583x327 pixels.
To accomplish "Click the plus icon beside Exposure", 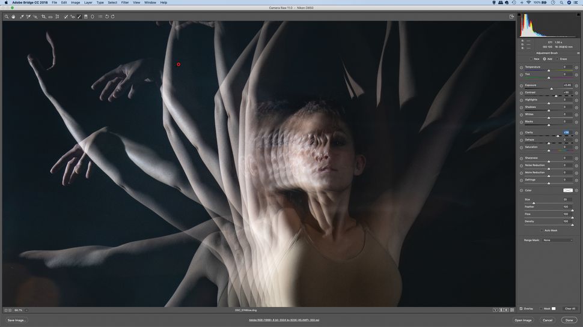I will point(576,86).
